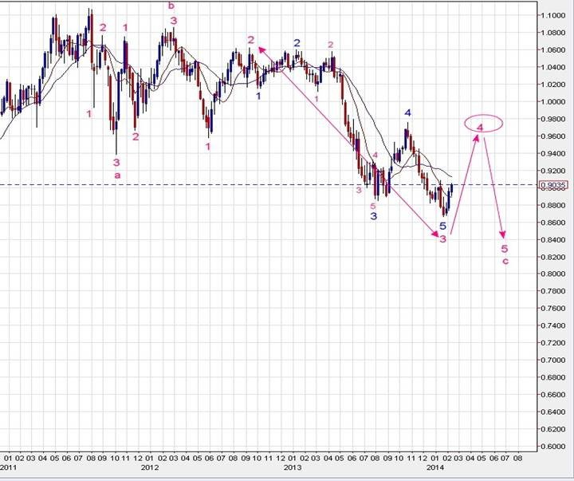Select the 2011 year label on time axis
The width and height of the screenshot is (574, 481).
[8, 467]
